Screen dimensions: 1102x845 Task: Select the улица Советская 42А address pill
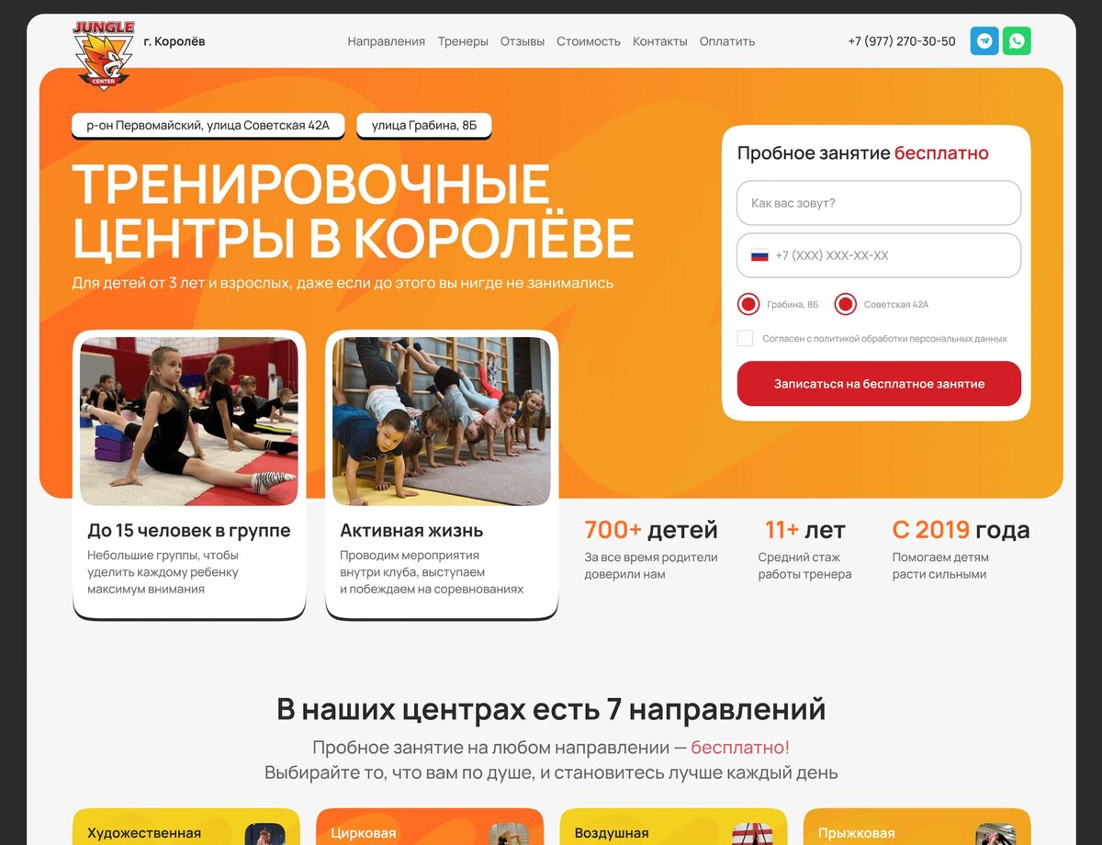(208, 126)
